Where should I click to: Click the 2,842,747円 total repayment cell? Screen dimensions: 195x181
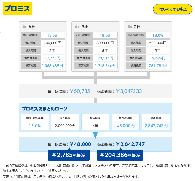(156, 125)
